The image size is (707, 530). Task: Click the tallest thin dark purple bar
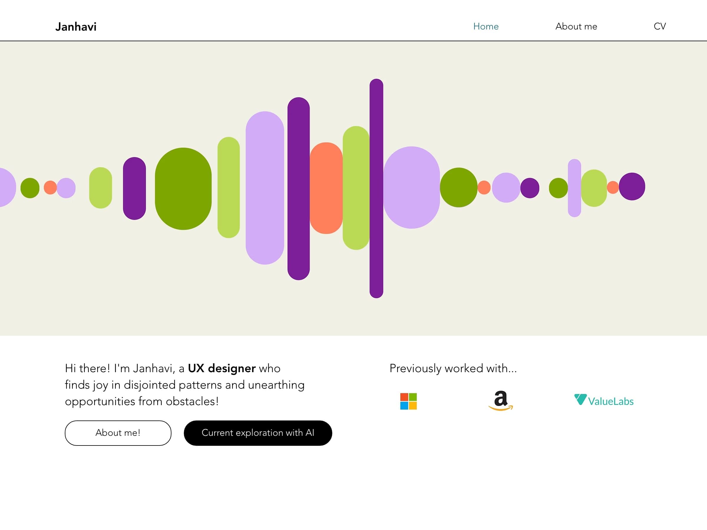(376, 188)
